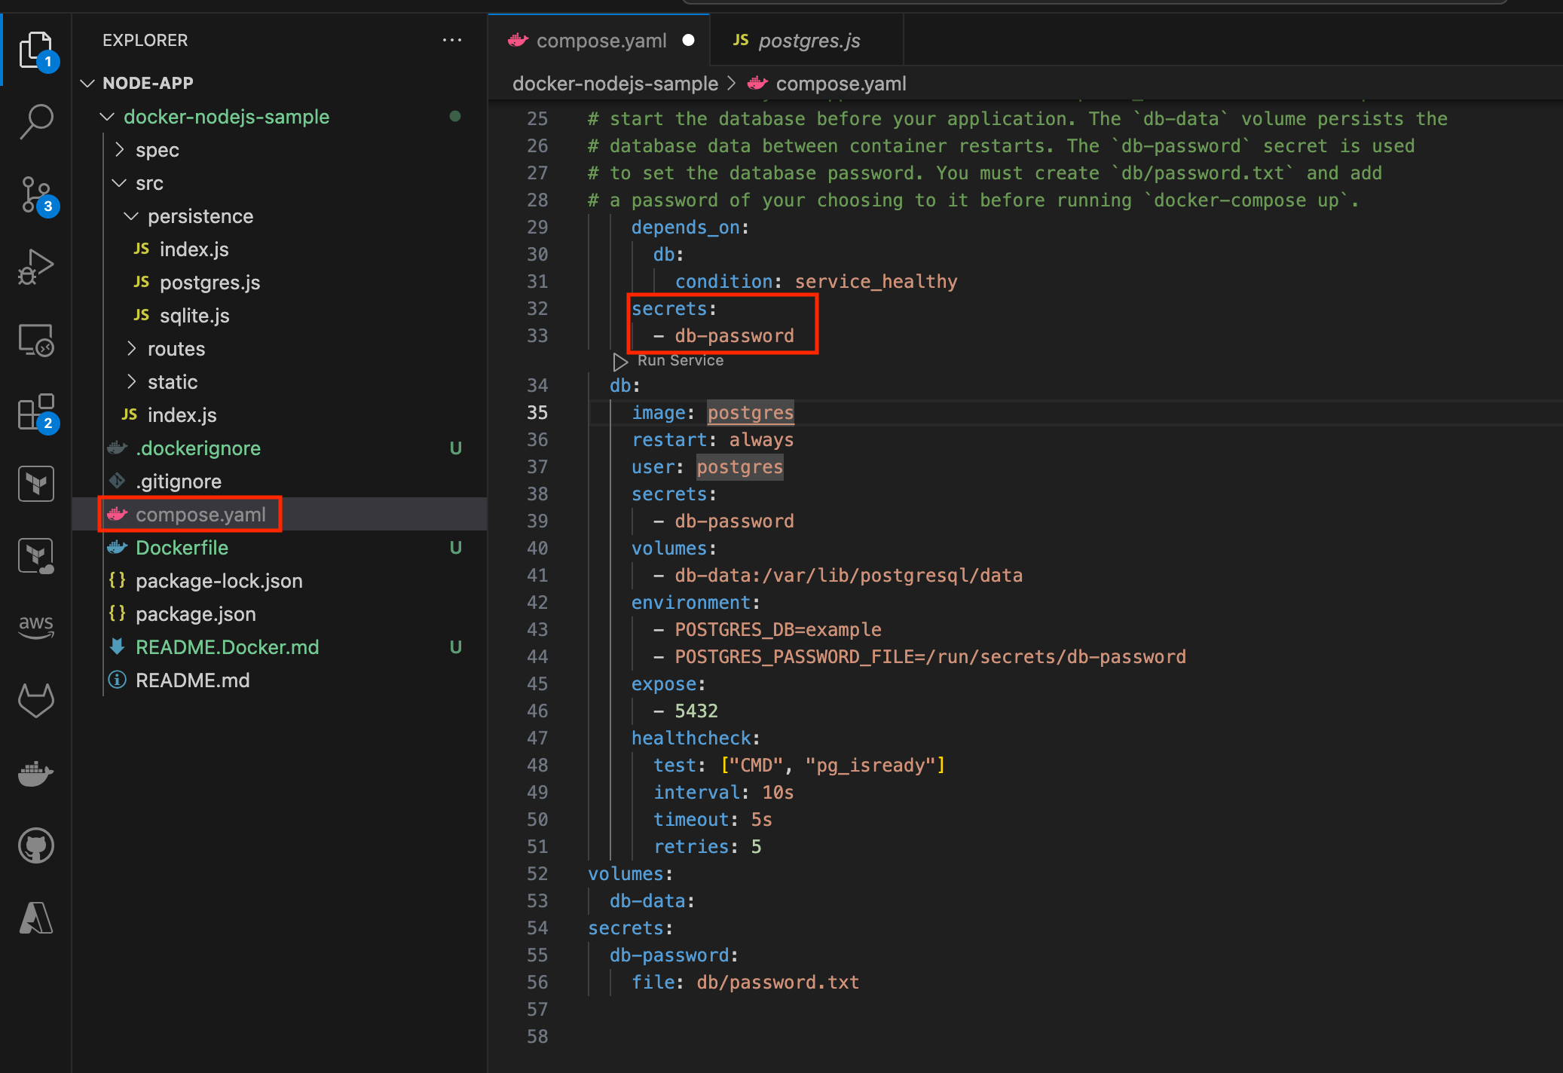Click the 'depends_on:' key

[690, 228]
